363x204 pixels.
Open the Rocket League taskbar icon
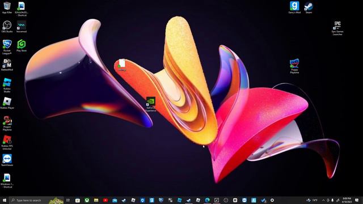coord(161,200)
